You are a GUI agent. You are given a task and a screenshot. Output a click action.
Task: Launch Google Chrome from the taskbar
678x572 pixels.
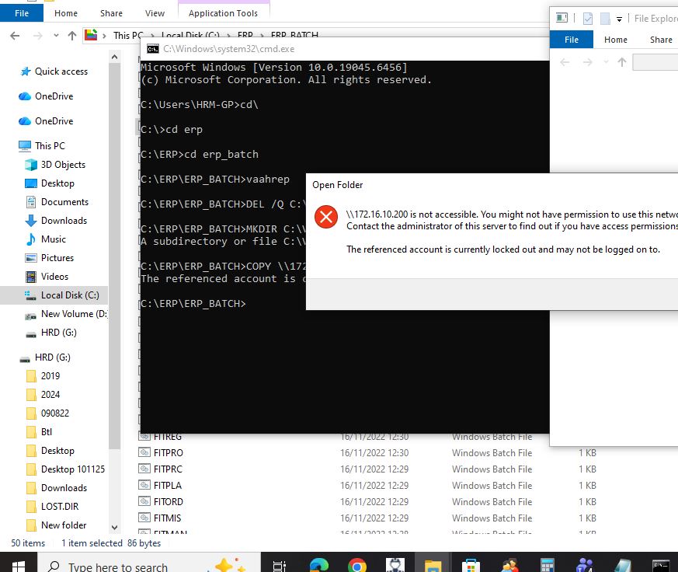click(x=356, y=566)
